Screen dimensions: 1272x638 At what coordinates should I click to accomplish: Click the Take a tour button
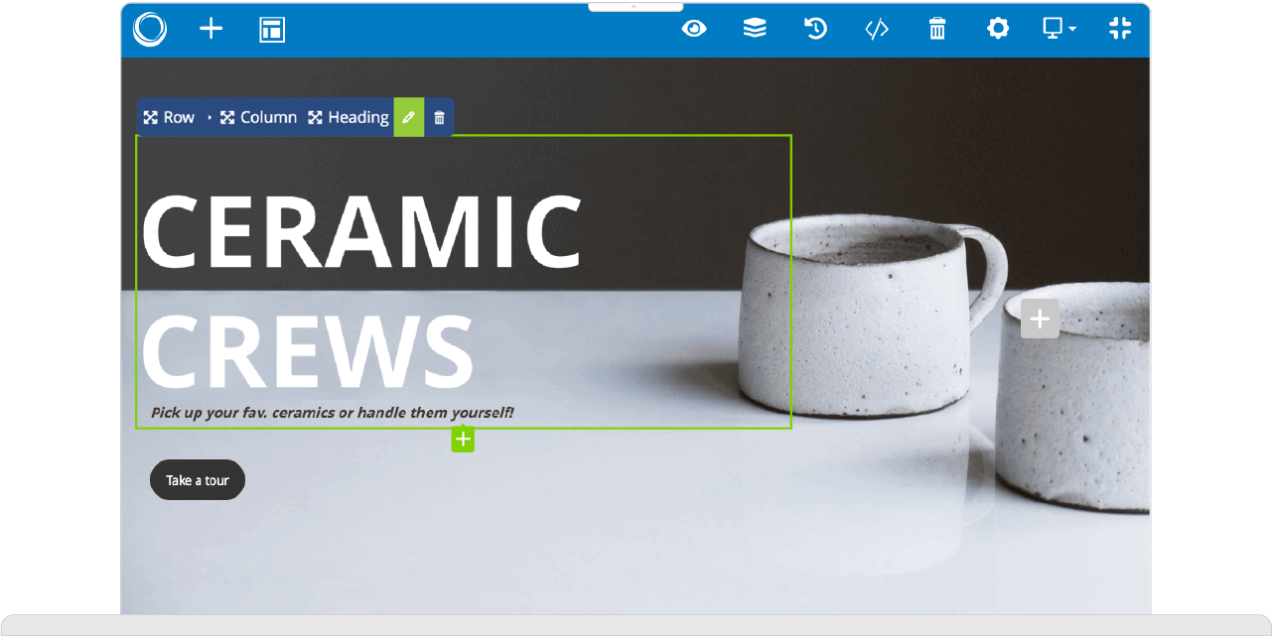(198, 480)
